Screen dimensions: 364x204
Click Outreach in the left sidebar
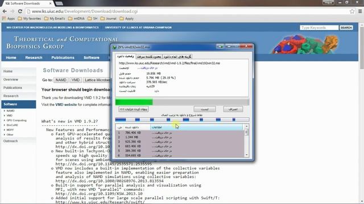coord(19,141)
